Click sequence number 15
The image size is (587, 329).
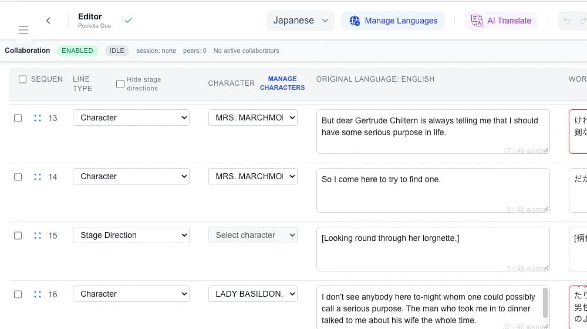tap(53, 236)
